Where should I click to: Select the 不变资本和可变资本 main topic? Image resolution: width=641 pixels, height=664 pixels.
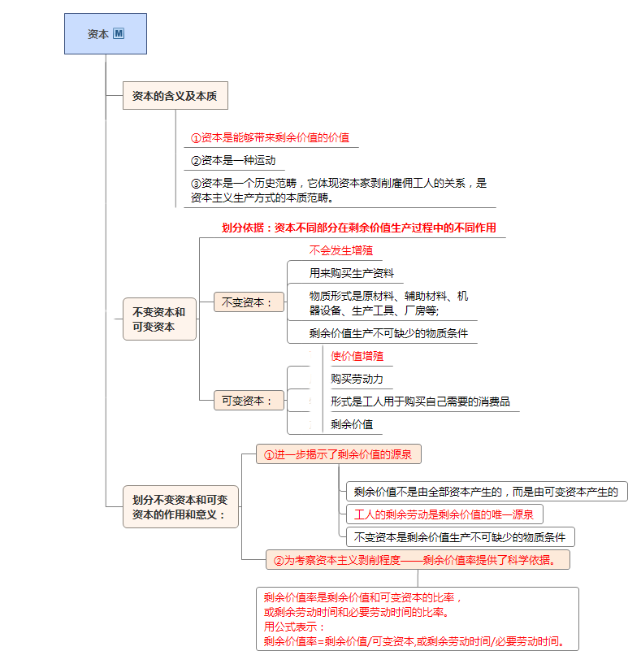(159, 319)
